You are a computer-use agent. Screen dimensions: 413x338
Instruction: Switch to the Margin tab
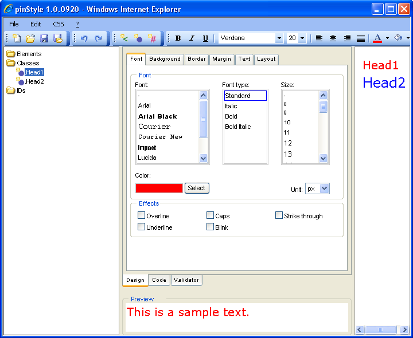pyautogui.click(x=221, y=59)
